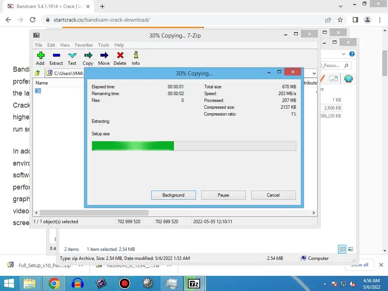Click the Background button in copying dialog
Viewport: 388px width, 291px height.
pyautogui.click(x=174, y=195)
